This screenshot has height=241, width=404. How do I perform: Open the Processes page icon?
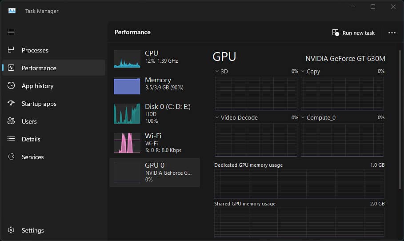pyautogui.click(x=12, y=50)
